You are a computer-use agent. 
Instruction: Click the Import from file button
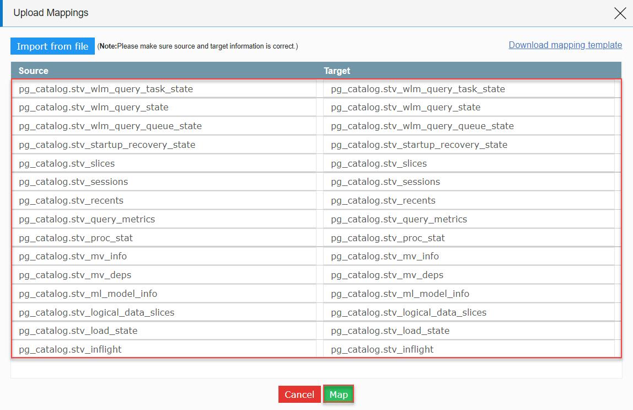pos(52,46)
